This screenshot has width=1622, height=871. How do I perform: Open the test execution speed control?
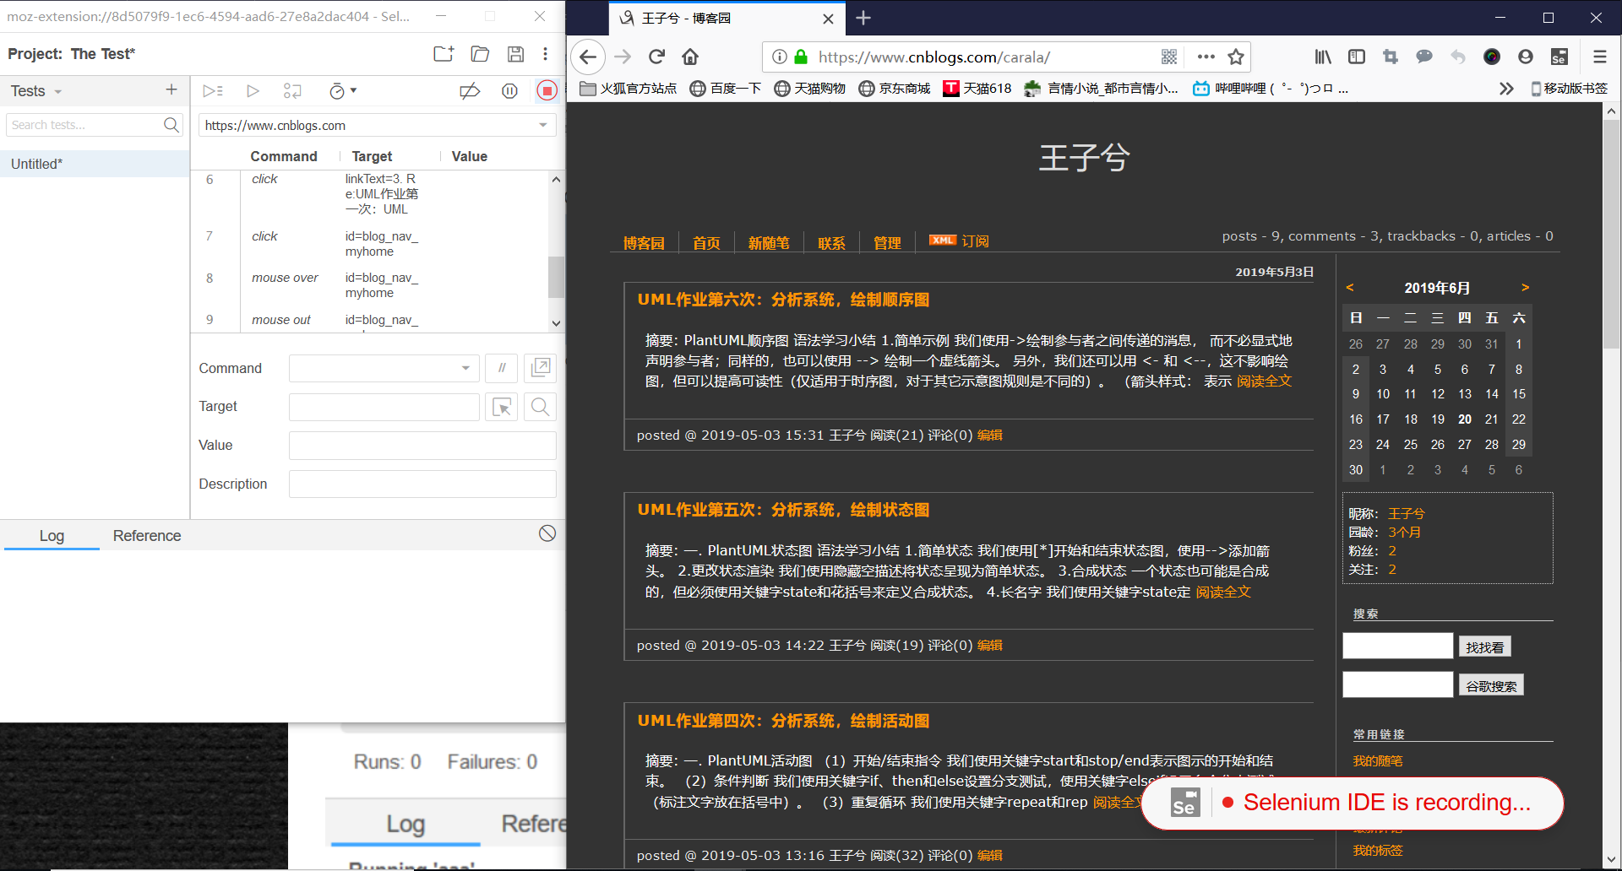(x=342, y=91)
